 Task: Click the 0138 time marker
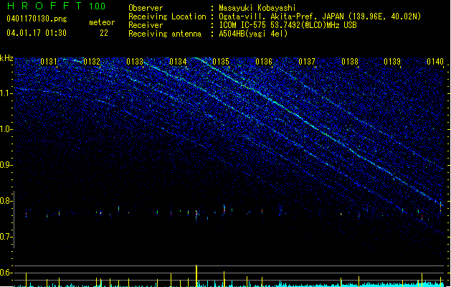click(x=350, y=62)
